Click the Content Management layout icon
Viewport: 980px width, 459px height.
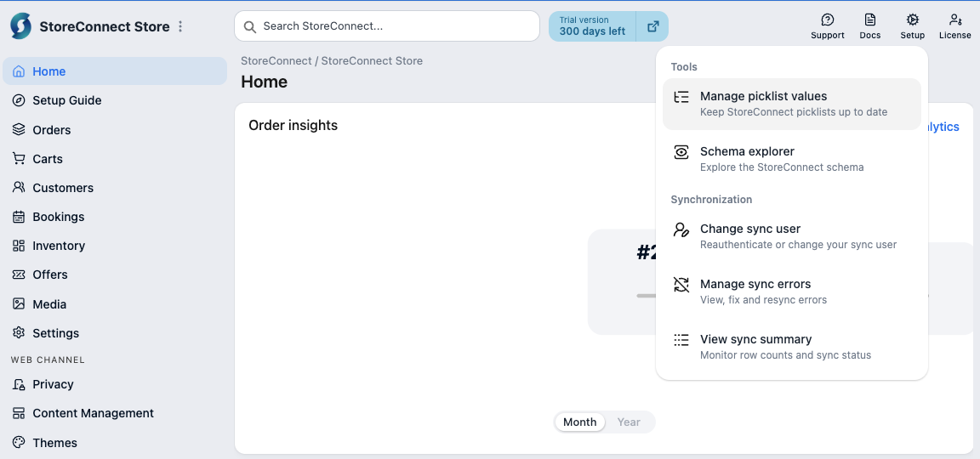tap(19, 413)
